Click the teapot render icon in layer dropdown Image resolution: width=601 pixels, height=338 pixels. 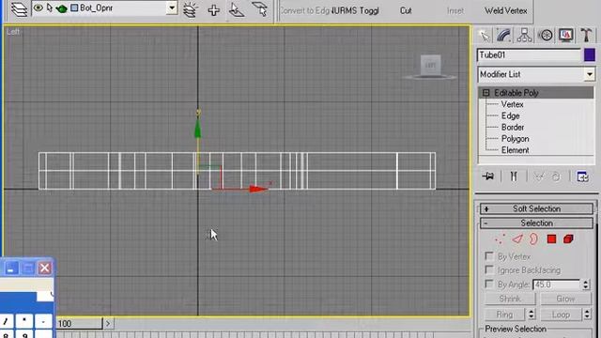[x=61, y=8]
